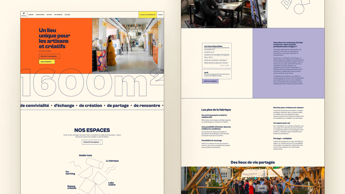This screenshot has width=345, height=194.
Task: Click "Des box pour artisans sur mesure" subheading
Action: click(x=288, y=108)
